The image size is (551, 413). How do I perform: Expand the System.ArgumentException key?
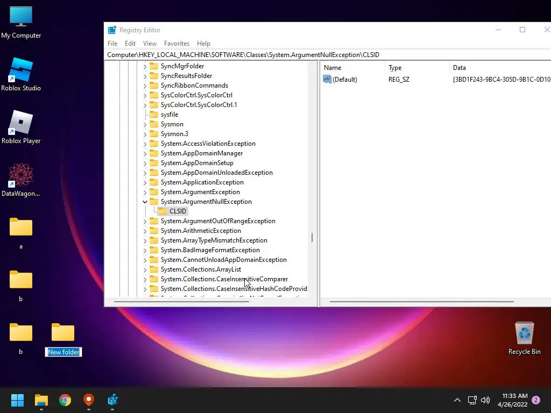pos(145,192)
